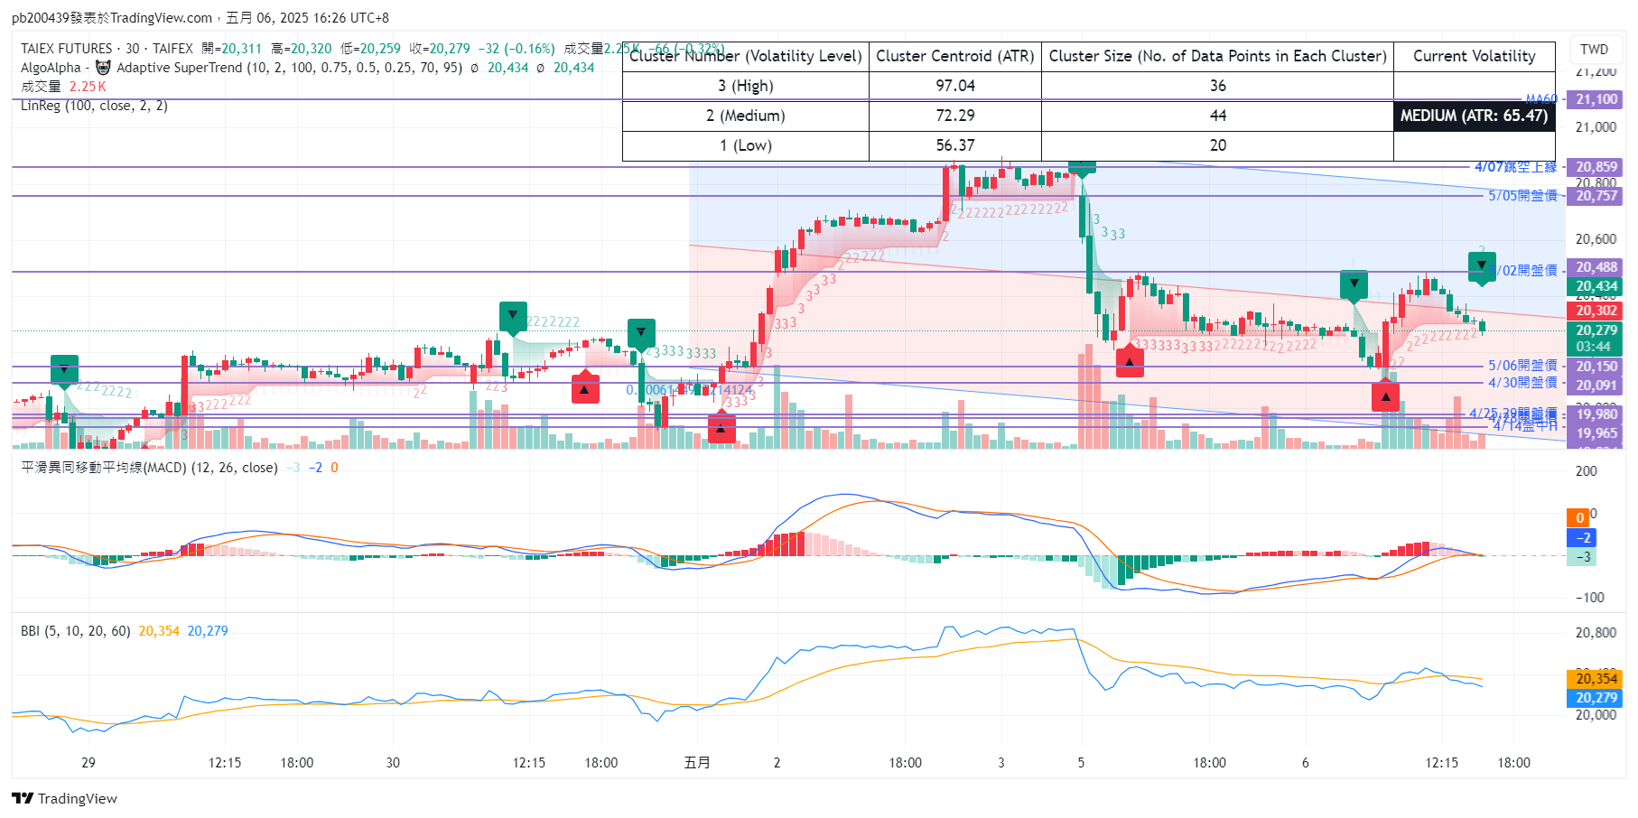Click the TradingView logo at the bottom
This screenshot has height=818, width=1638.
pos(64,799)
